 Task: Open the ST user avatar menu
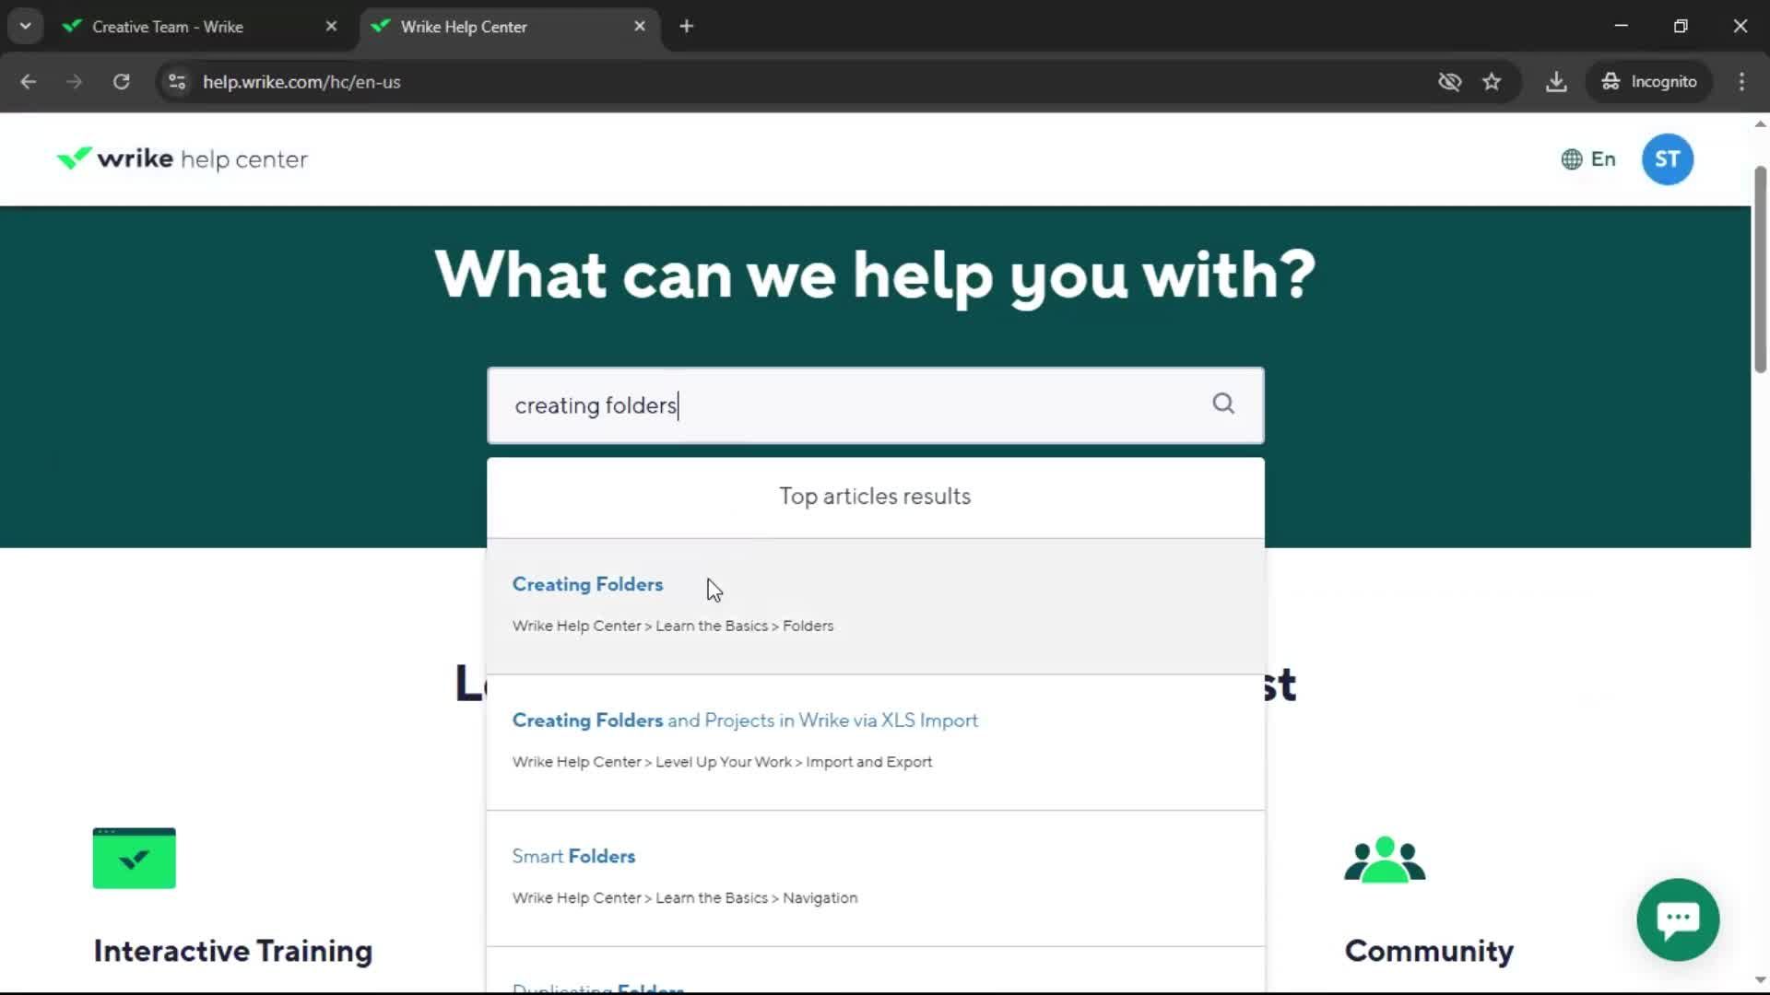(x=1667, y=159)
